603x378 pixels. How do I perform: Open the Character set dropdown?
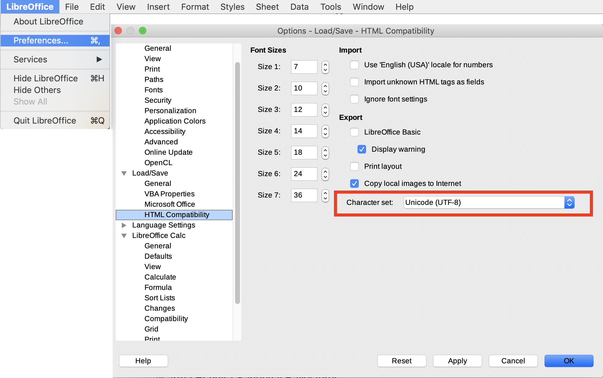pos(569,202)
